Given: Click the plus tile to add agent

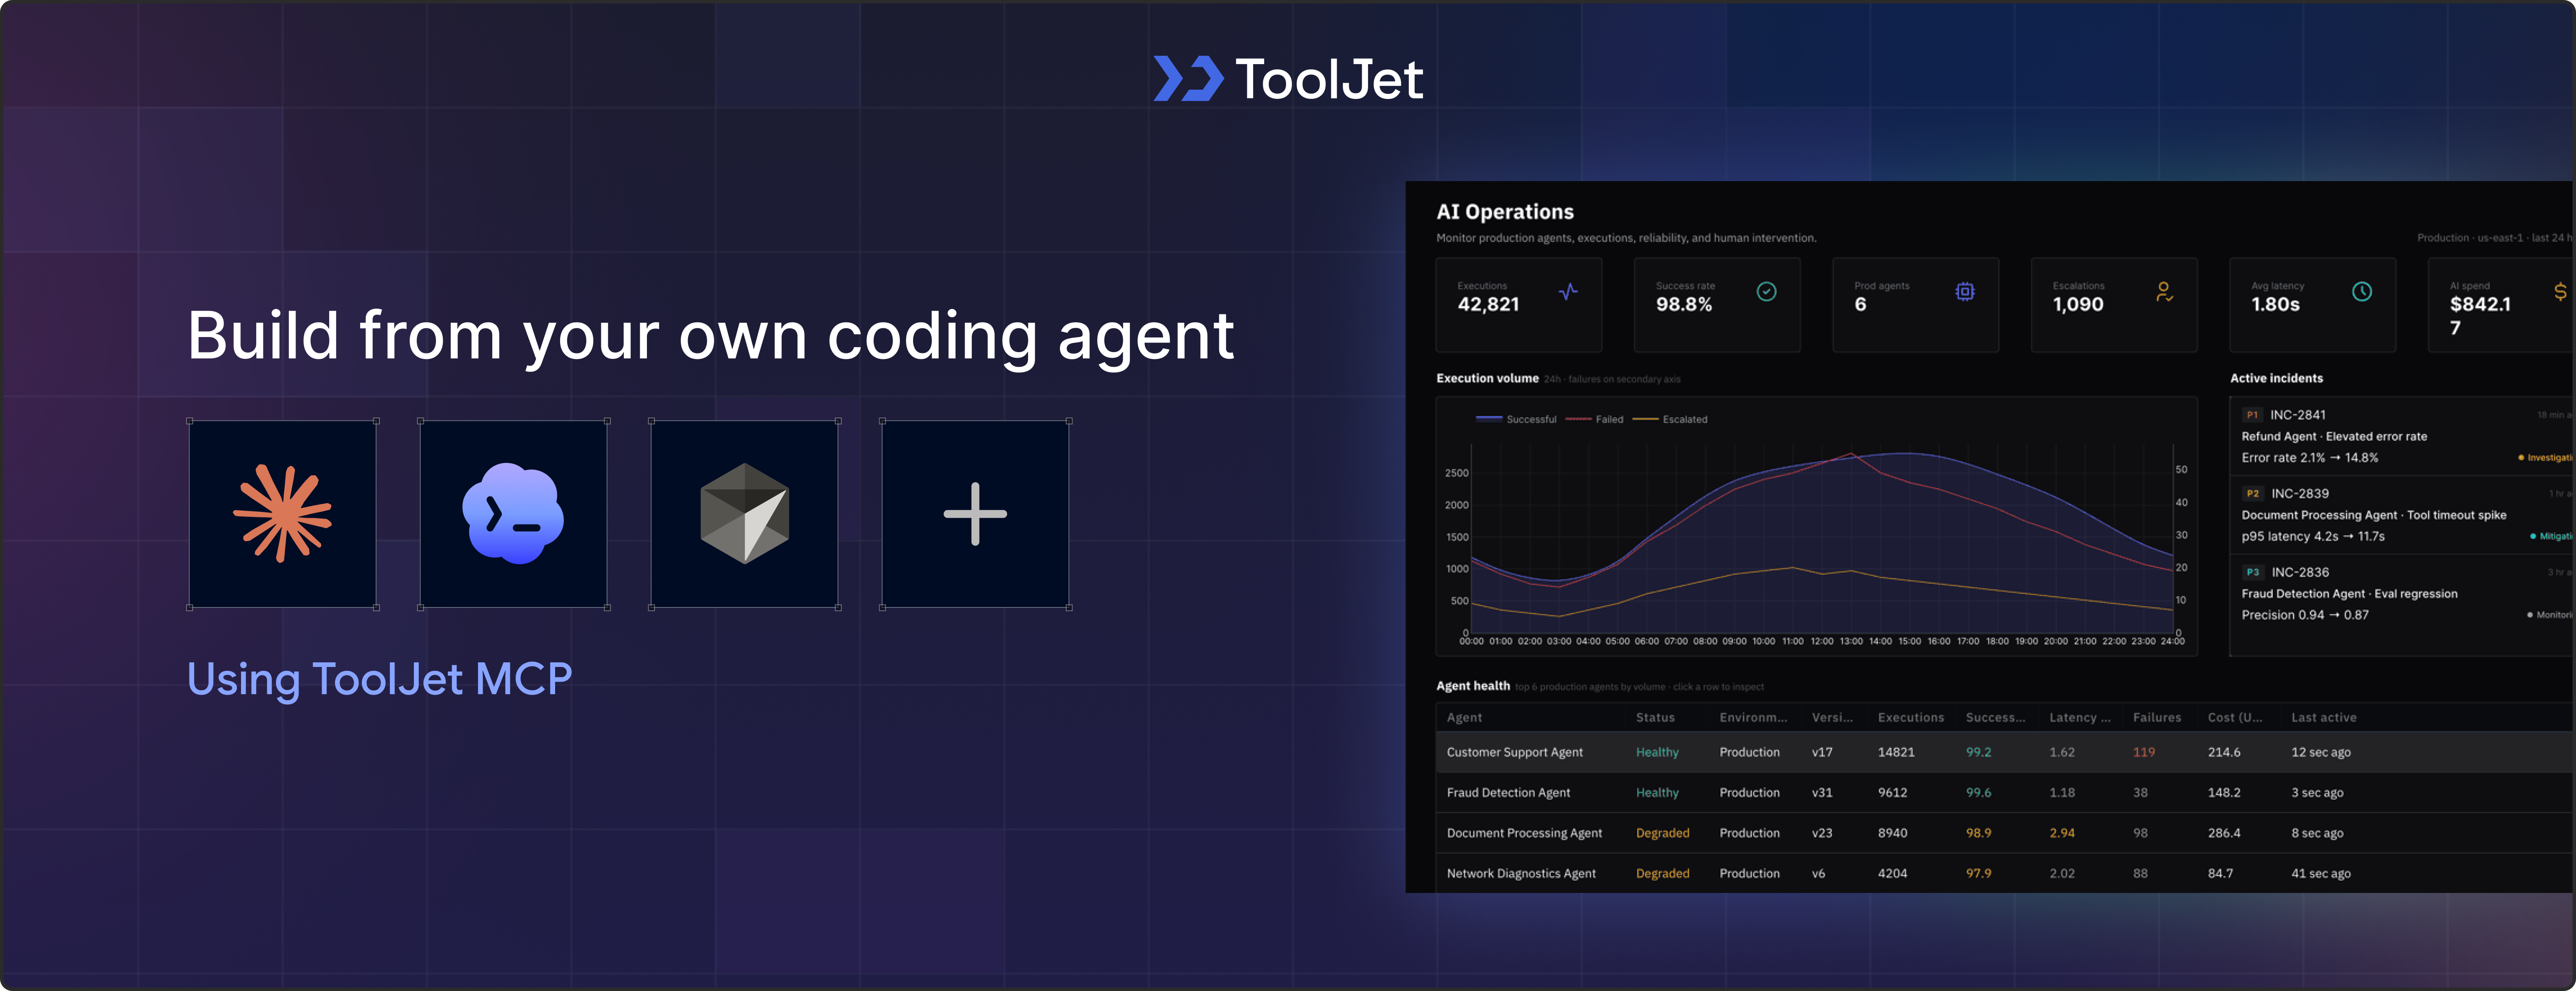Looking at the screenshot, I should pos(975,513).
